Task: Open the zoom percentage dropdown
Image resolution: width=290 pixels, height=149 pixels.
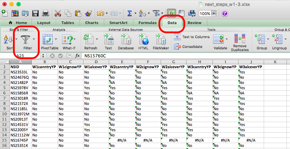Action: [214, 14]
